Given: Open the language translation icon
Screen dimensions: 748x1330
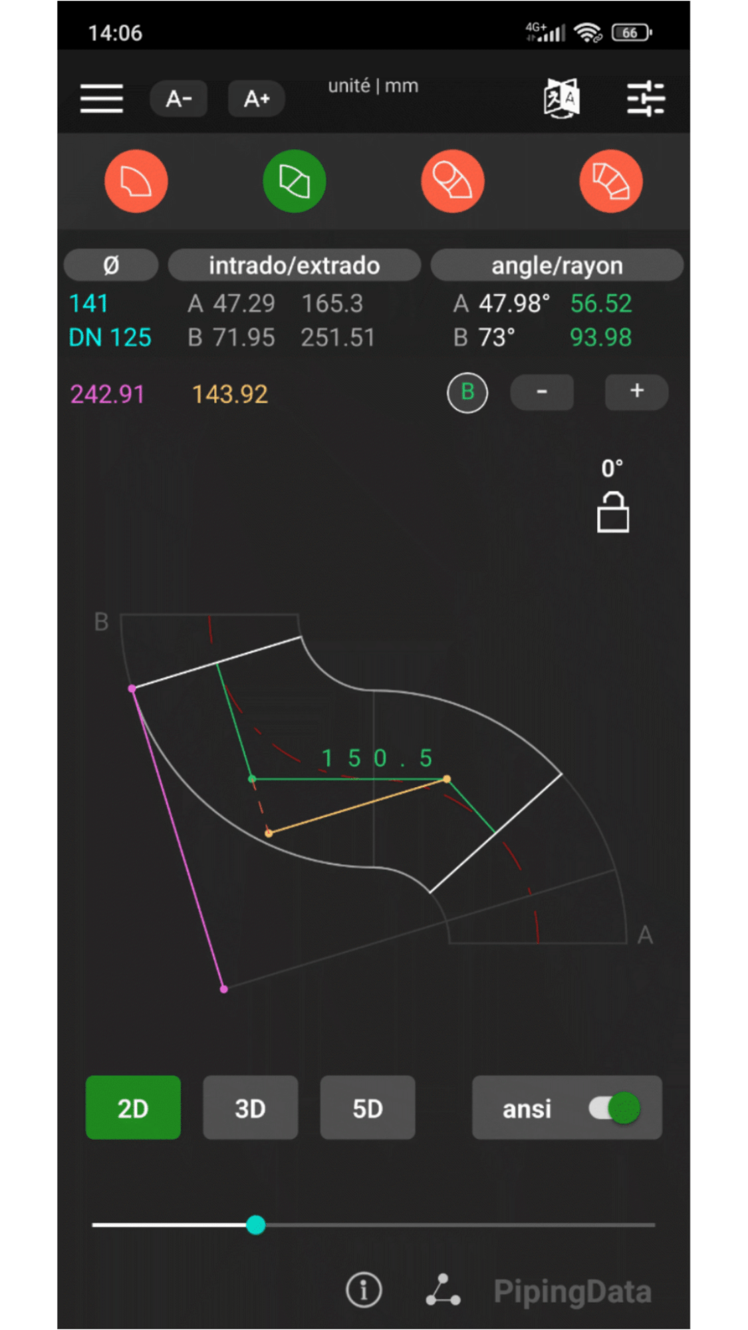Looking at the screenshot, I should tap(562, 98).
